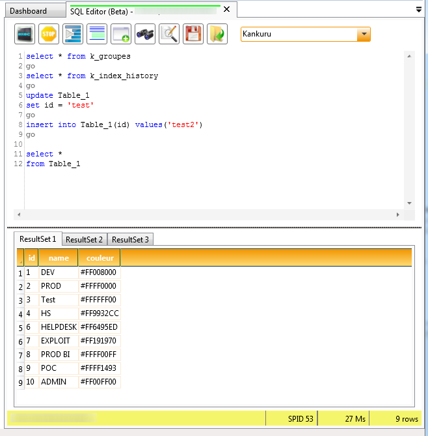The image size is (428, 436).
Task: Click the magnifier and pencil icon
Action: point(169,34)
